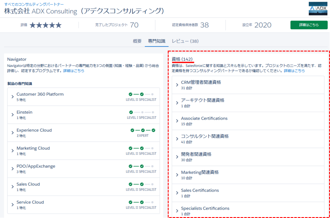Screen dimensions: 330x218
Task: Click the Associate Certifications title
Action: tap(204, 118)
